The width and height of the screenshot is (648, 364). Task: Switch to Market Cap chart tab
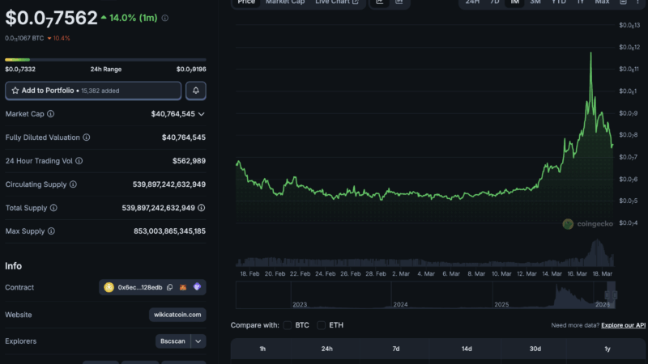[x=285, y=2]
